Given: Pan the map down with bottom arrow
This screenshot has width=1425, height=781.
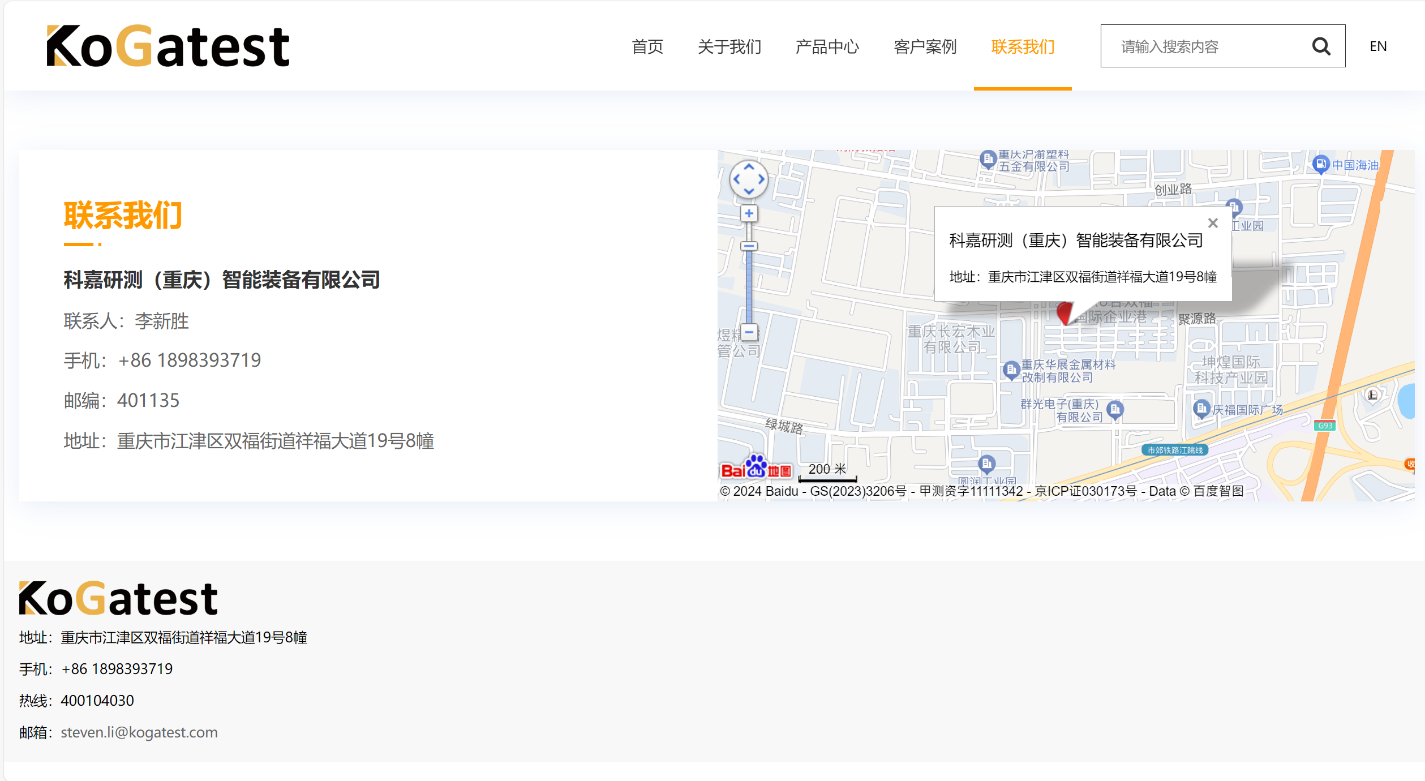Looking at the screenshot, I should click(749, 192).
